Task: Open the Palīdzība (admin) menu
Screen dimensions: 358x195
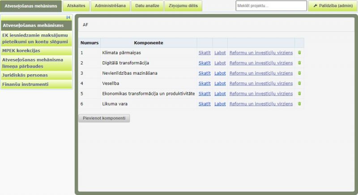Action: coord(332,6)
